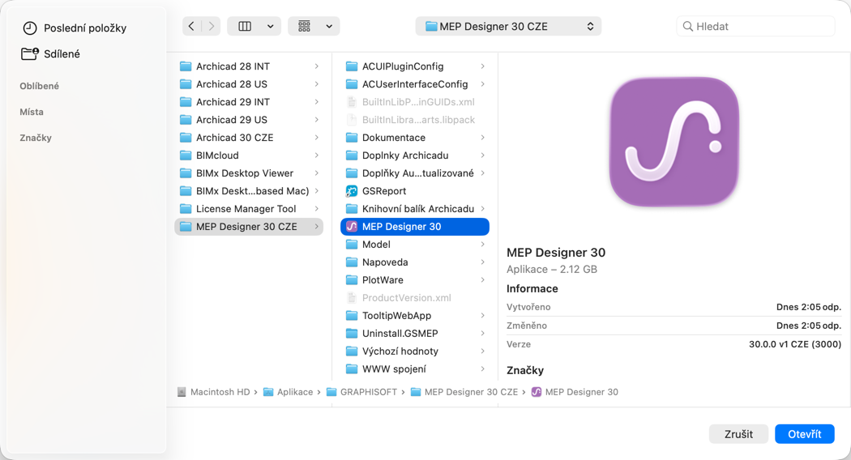Screen dimensions: 851x460
Task: Open the Sdílené shared folder in the sidebar
Action: click(x=50, y=53)
